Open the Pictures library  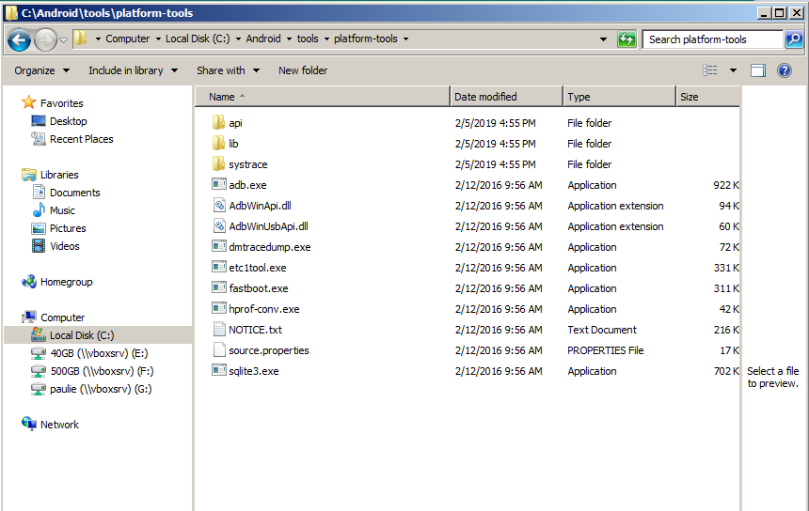click(x=68, y=228)
